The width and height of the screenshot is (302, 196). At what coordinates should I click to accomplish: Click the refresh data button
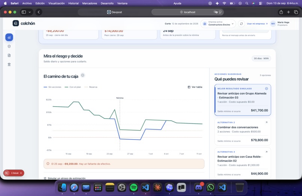pyautogui.click(x=241, y=24)
